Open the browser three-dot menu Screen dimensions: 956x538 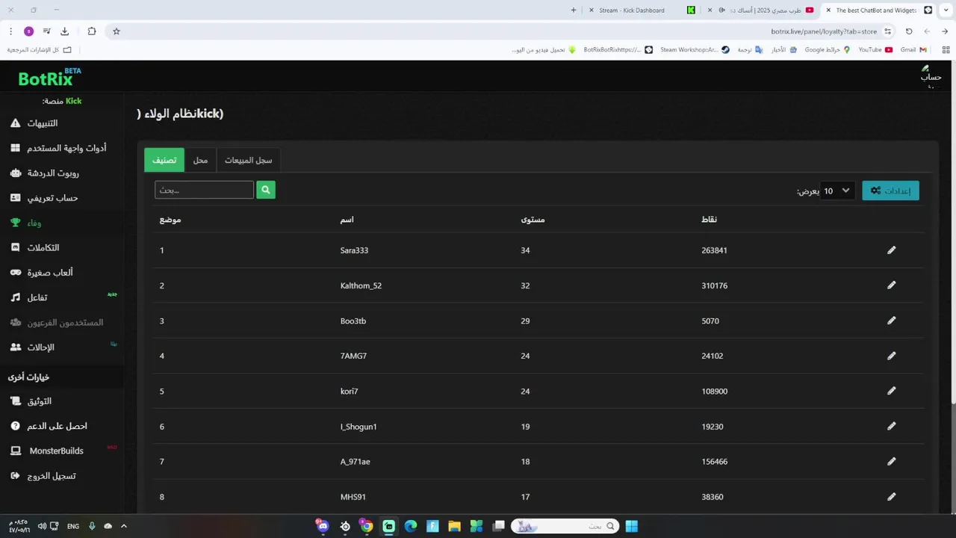click(x=10, y=31)
